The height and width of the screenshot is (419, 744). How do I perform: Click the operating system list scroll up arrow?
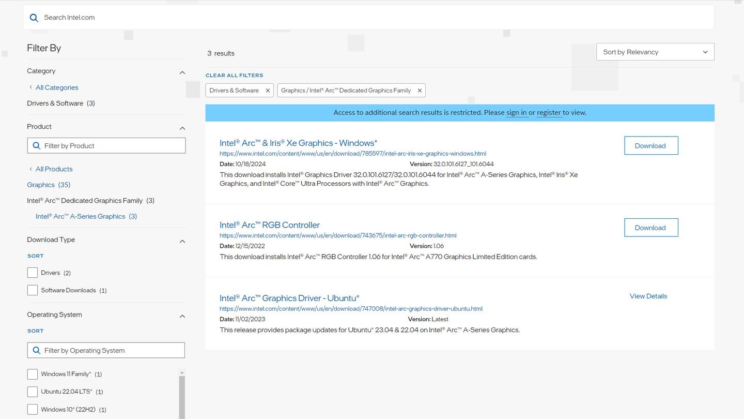click(182, 372)
